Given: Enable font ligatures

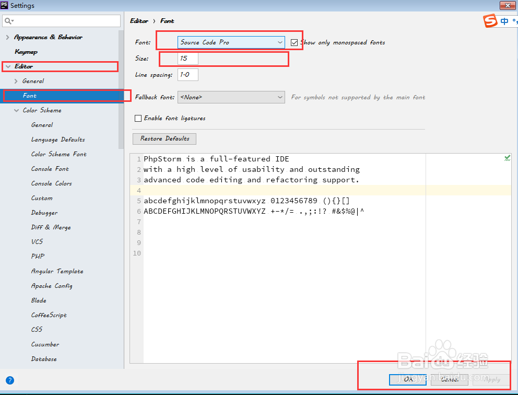Looking at the screenshot, I should pyautogui.click(x=138, y=118).
